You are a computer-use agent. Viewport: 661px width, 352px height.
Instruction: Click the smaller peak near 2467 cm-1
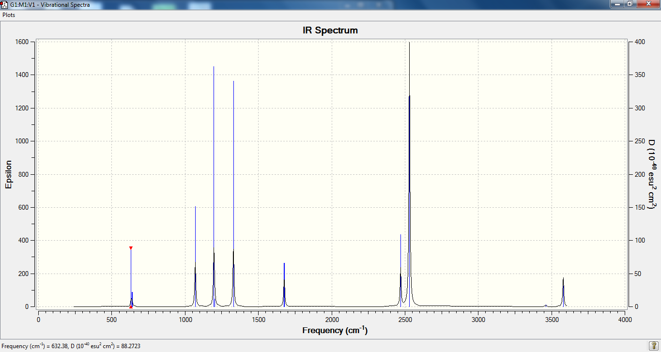click(x=400, y=270)
